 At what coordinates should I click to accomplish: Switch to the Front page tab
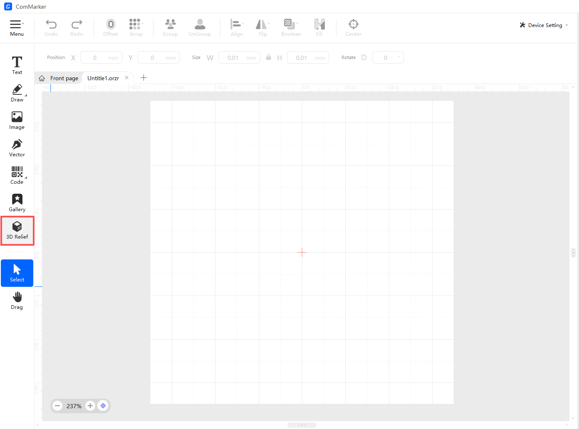point(59,78)
